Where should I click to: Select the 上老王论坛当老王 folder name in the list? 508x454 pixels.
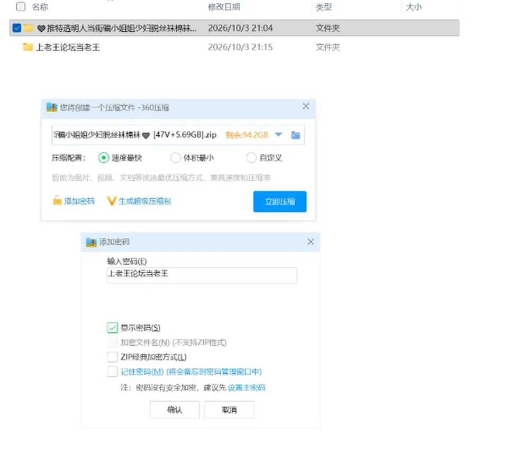point(68,47)
